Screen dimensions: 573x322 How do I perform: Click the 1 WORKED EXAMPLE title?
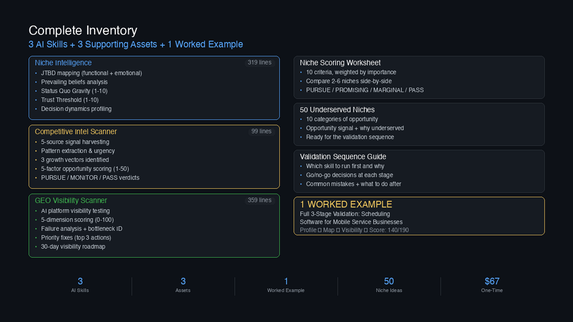[346, 204]
